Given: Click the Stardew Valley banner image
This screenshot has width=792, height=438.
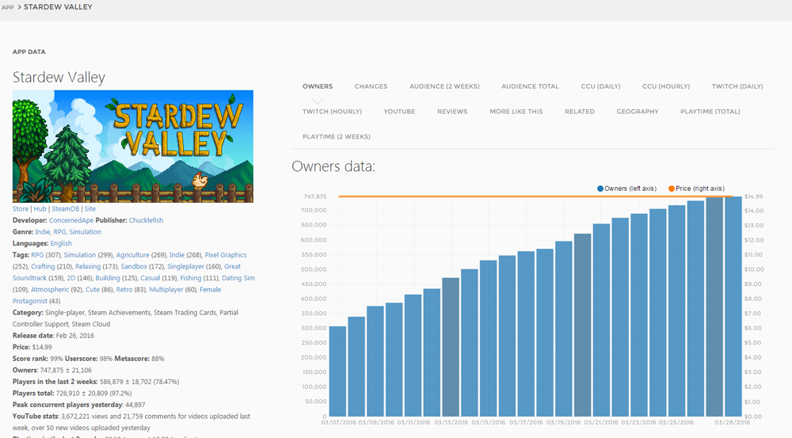Looking at the screenshot, I should (133, 147).
